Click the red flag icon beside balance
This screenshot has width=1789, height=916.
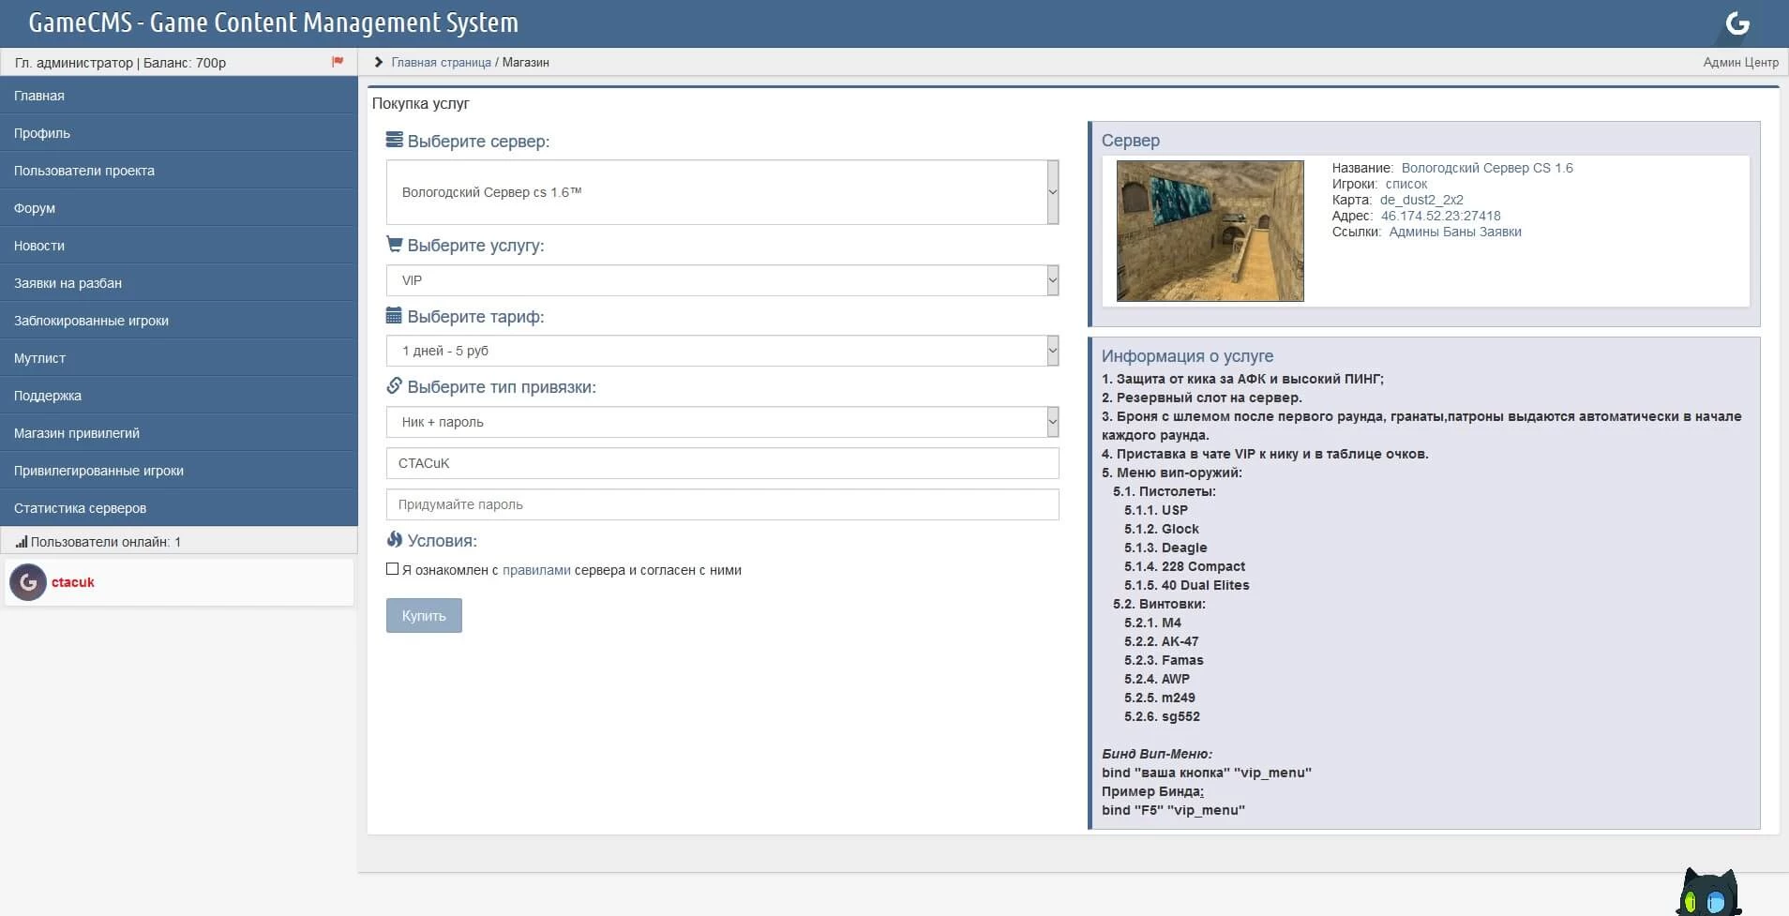pos(338,62)
